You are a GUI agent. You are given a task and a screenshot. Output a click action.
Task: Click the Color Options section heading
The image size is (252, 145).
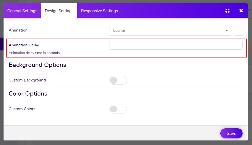[x=28, y=94]
